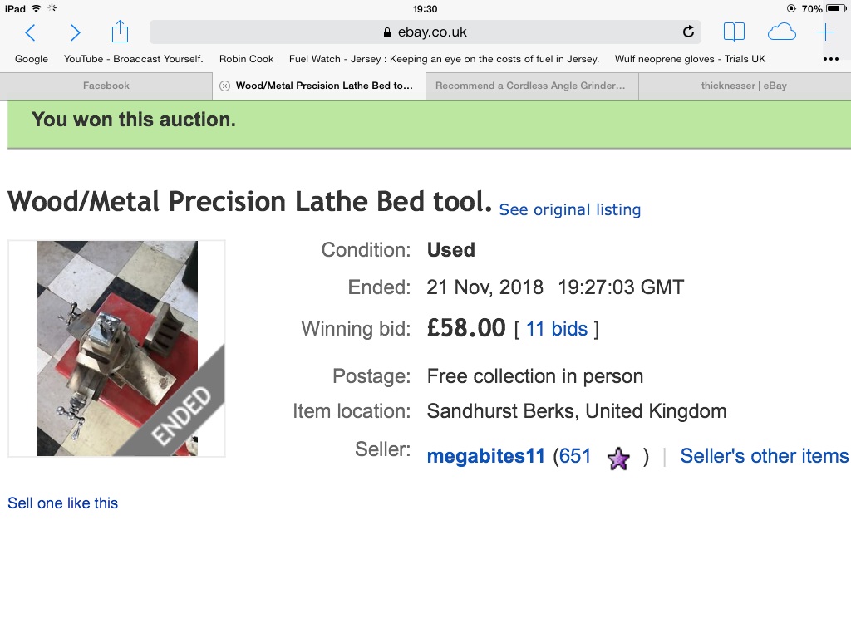Open the Cordless Angle Grinder tab
The width and height of the screenshot is (851, 638).
(x=530, y=86)
